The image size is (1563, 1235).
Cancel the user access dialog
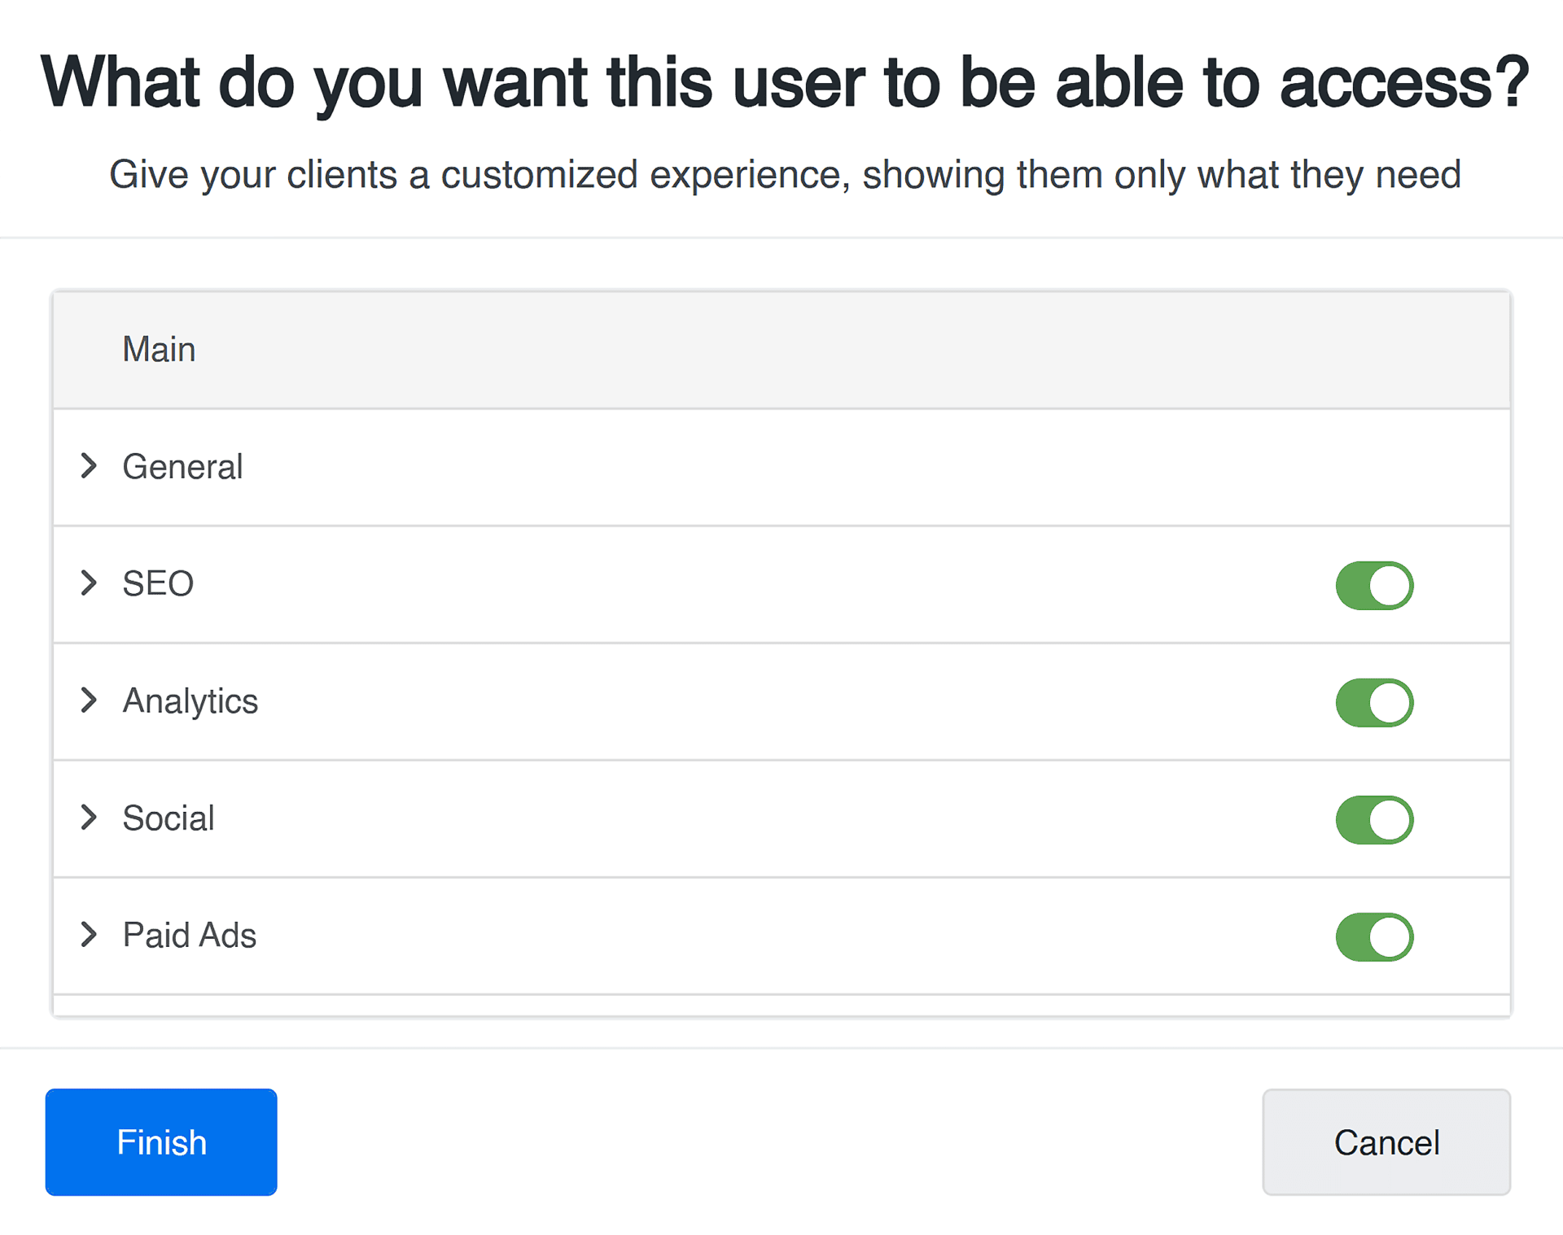pos(1386,1142)
